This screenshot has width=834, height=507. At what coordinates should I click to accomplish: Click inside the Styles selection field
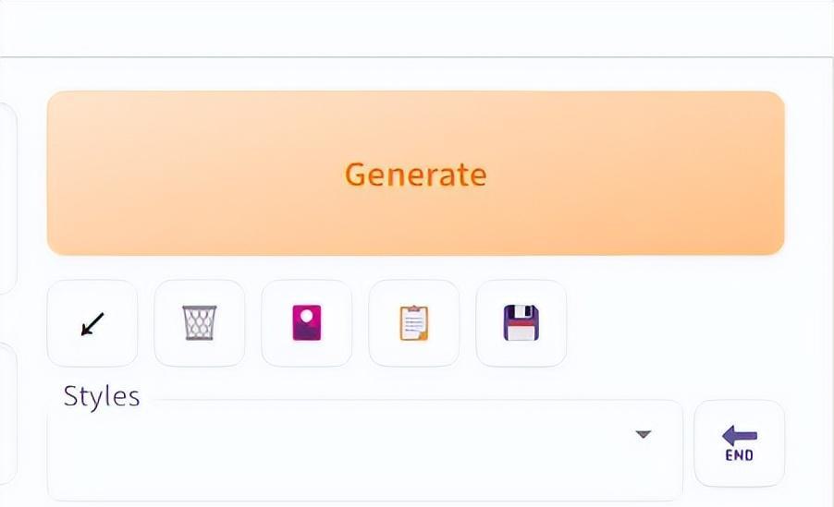(342, 449)
